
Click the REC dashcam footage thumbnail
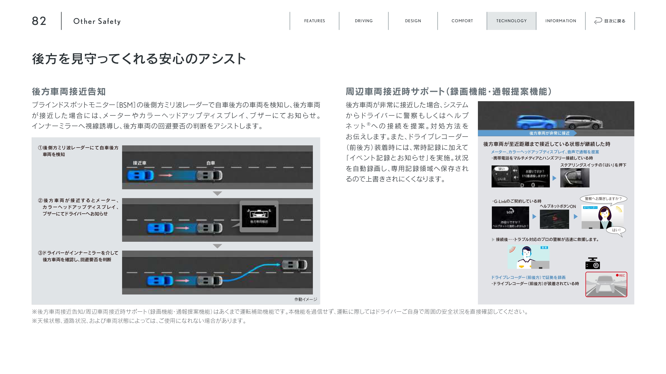tap(606, 284)
